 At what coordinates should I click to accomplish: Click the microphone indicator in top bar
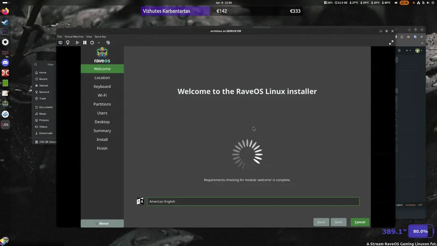414,3
